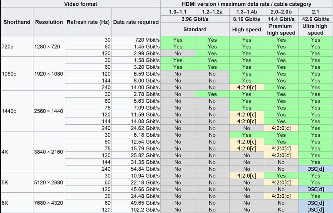Click the 4K shorthand cell
Image resolution: width=333 pixels, height=213 pixels.
17,152
